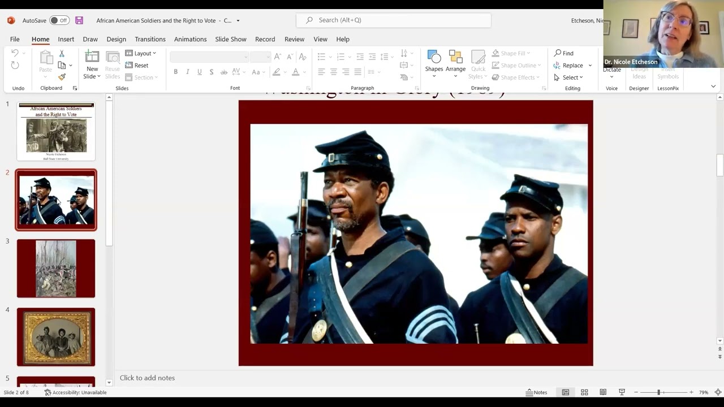Switch to the Animations tab
Image resolution: width=724 pixels, height=407 pixels.
(x=190, y=39)
